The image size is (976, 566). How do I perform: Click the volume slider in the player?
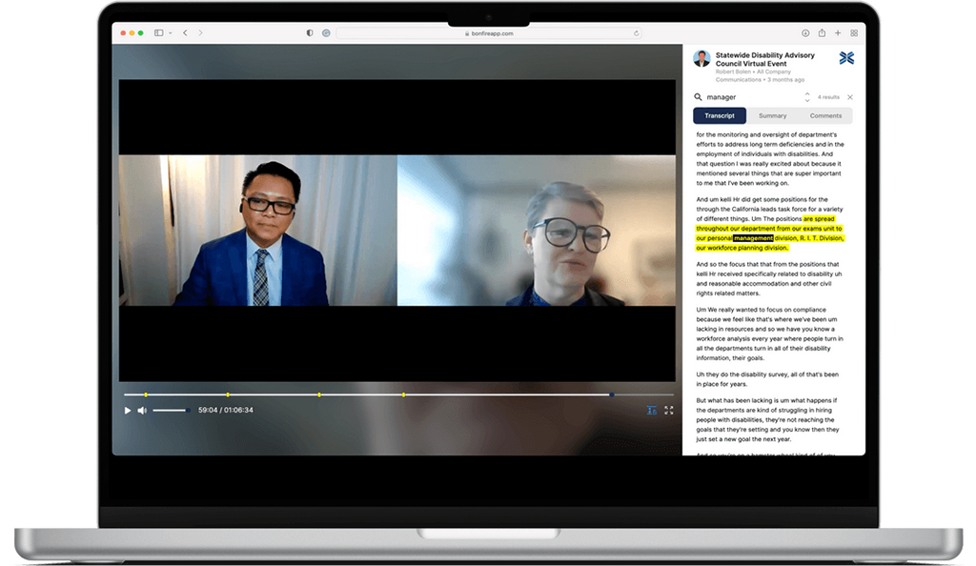[x=171, y=411]
